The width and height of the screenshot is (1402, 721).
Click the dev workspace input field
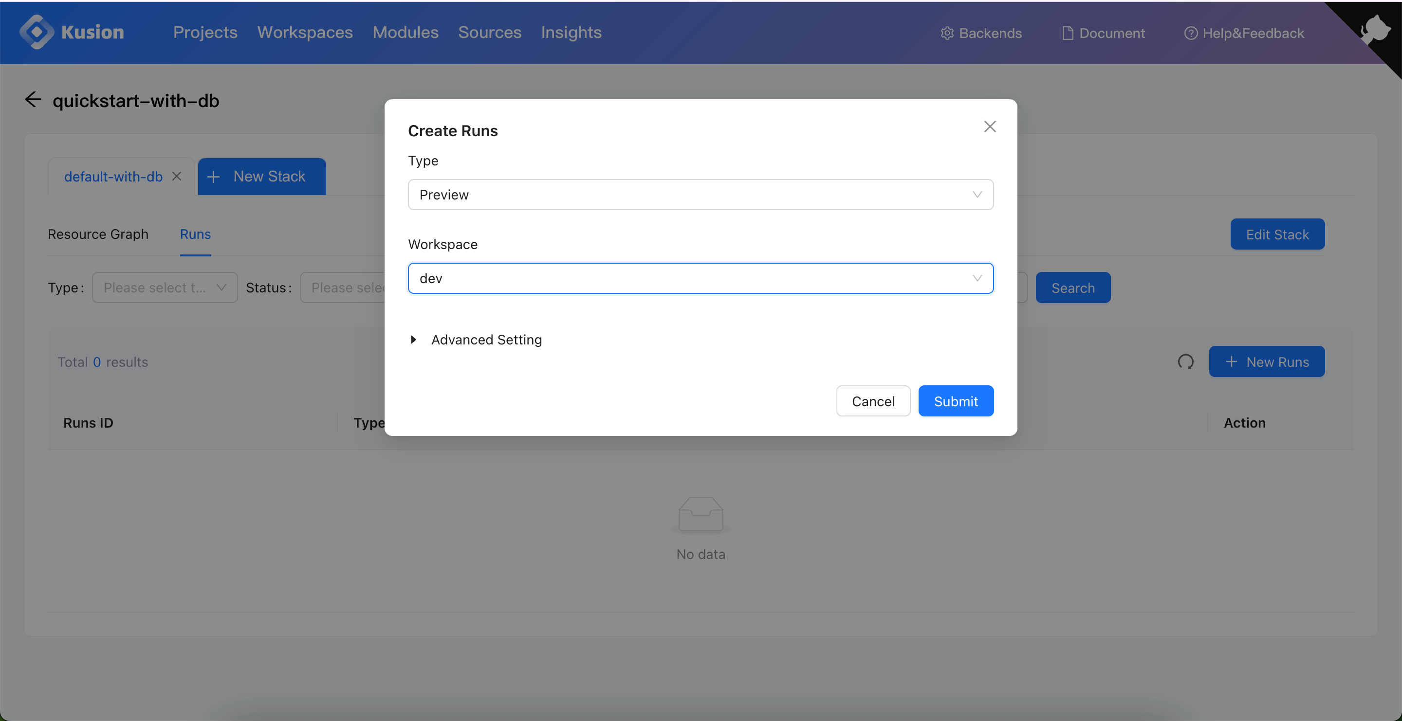[x=701, y=278]
